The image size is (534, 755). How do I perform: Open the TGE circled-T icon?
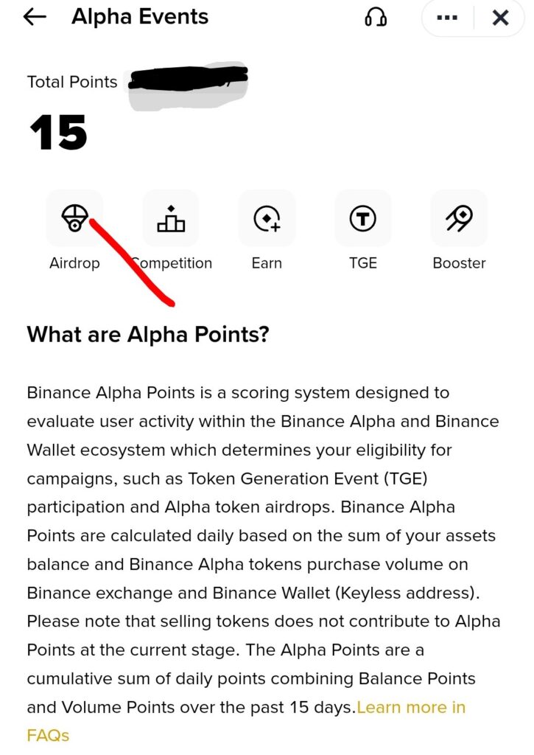[x=362, y=218]
